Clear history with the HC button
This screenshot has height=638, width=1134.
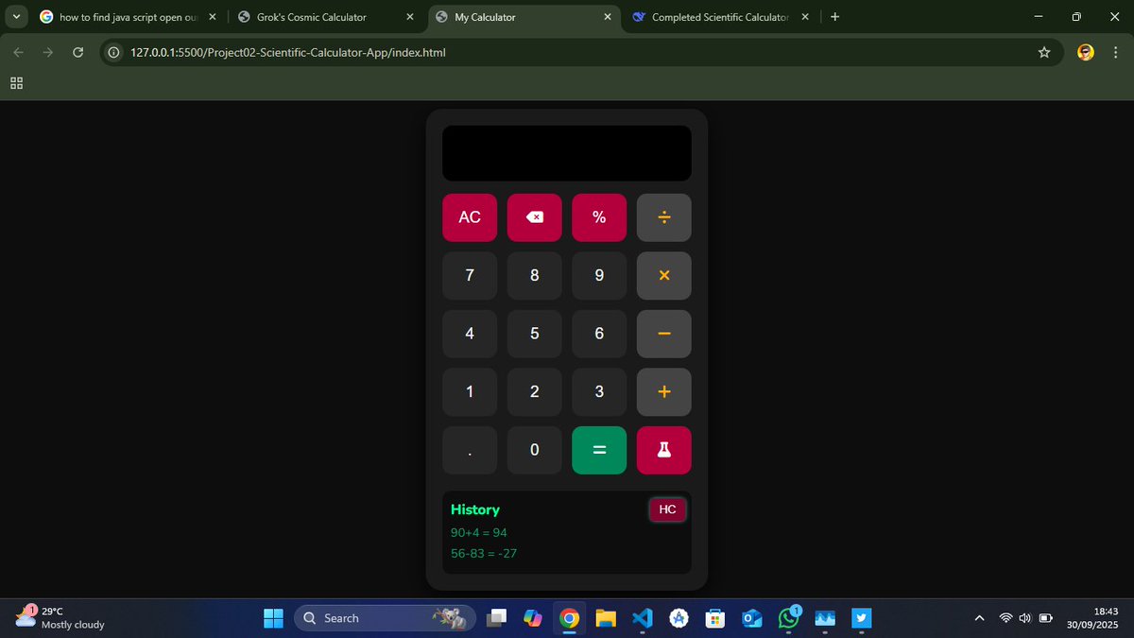pyautogui.click(x=667, y=509)
